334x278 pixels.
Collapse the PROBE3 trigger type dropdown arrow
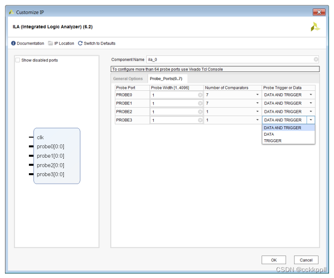click(x=311, y=120)
